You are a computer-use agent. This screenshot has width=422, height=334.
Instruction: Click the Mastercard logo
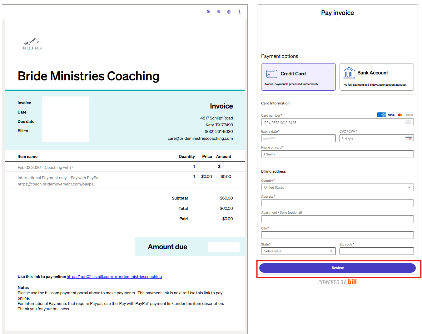point(400,115)
